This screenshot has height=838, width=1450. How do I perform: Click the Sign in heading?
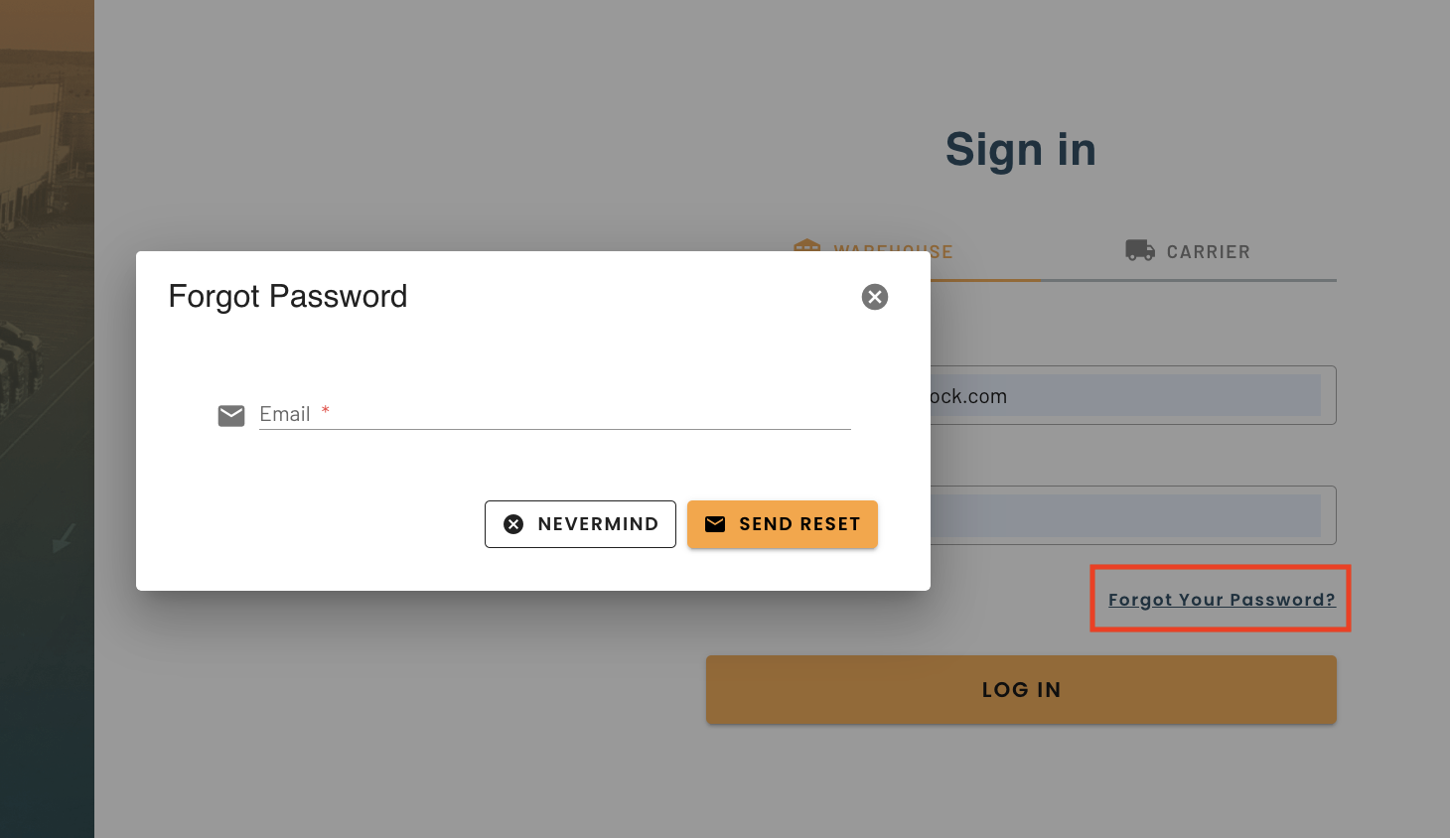(1021, 150)
